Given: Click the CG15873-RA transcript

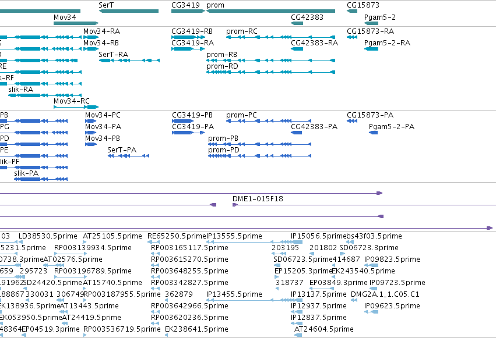Looking at the screenshot, I should pos(352,37).
